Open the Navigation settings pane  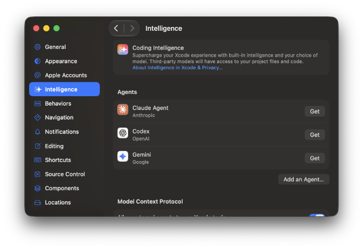pyautogui.click(x=64, y=118)
